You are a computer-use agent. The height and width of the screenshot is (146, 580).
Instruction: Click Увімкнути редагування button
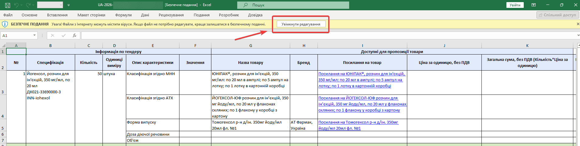[x=301, y=24]
